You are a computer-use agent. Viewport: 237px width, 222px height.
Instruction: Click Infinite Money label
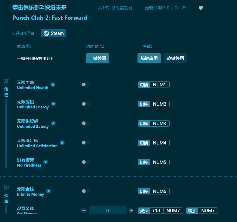click(x=30, y=194)
